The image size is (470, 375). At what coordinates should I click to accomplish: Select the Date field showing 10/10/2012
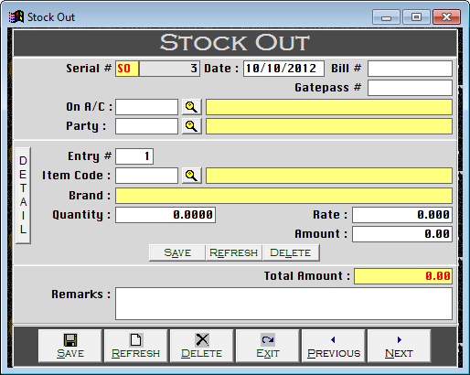[283, 69]
